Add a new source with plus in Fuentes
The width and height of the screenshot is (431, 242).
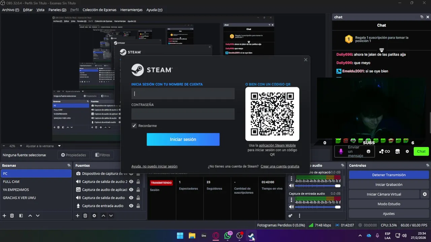coord(77,216)
